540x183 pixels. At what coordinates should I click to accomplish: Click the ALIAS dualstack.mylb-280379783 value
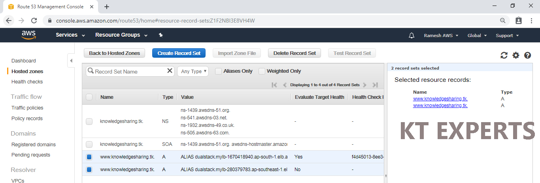[x=234, y=170]
